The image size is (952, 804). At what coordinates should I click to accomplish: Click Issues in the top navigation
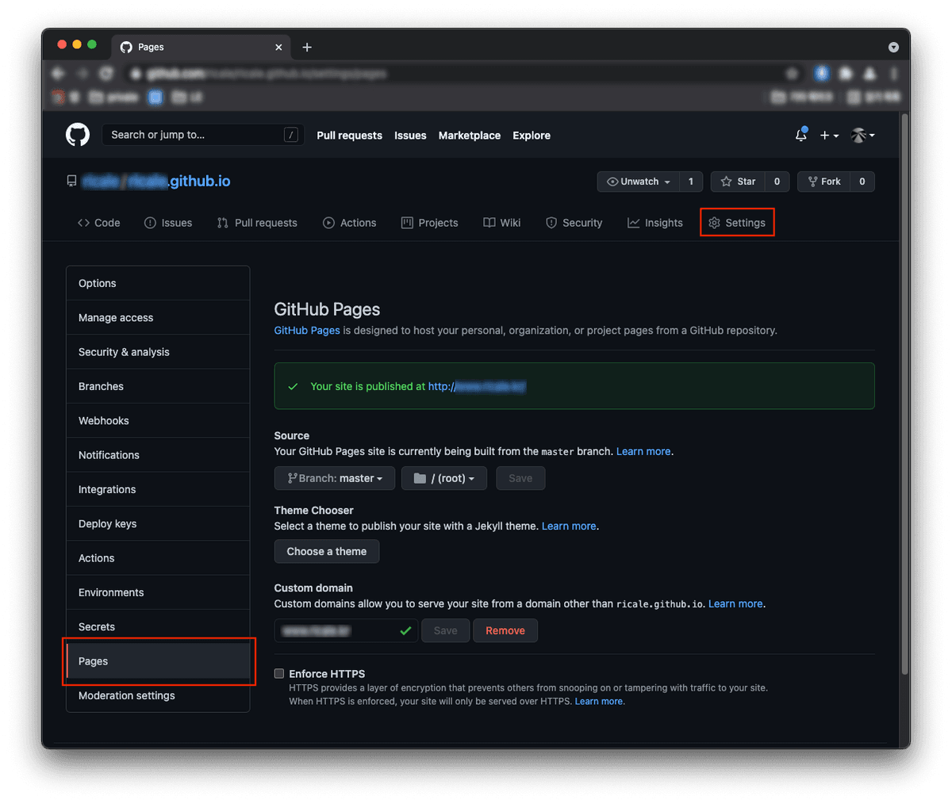point(410,136)
